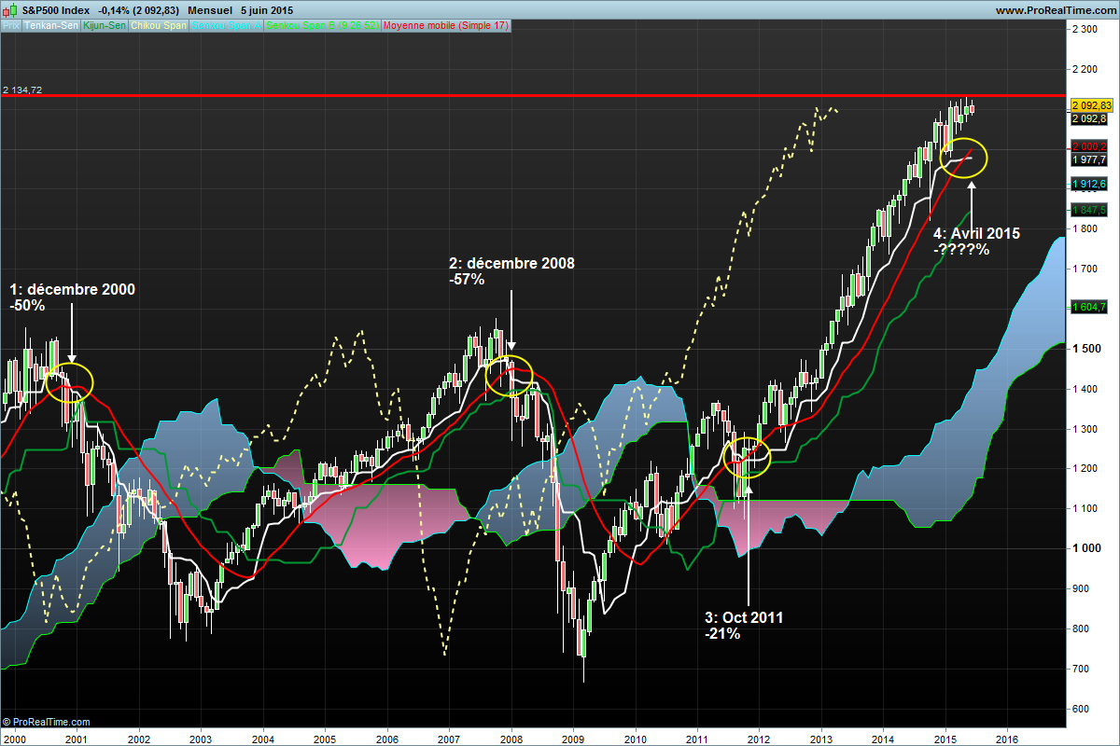The image size is (1120, 746).
Task: Click the '2: décembre 2008 -57%' chart note
Action: coord(511,271)
